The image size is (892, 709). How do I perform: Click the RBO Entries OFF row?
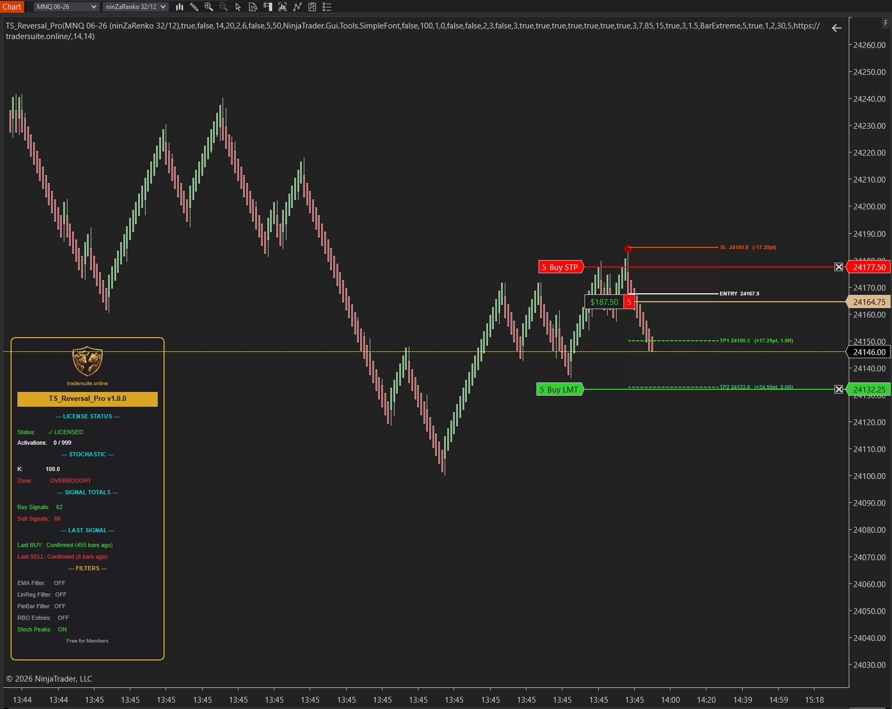pos(43,618)
